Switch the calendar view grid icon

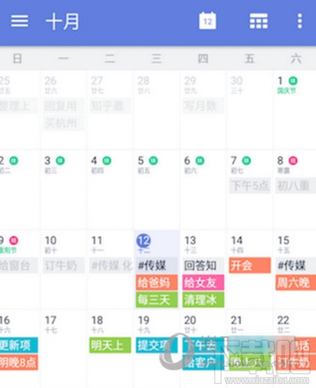[258, 21]
